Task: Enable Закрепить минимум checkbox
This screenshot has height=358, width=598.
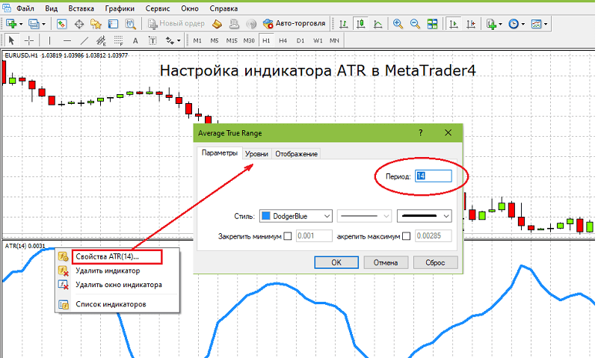Action: coord(288,236)
